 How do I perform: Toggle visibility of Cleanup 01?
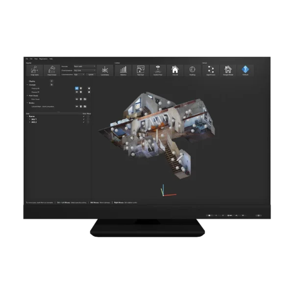(x=77, y=92)
